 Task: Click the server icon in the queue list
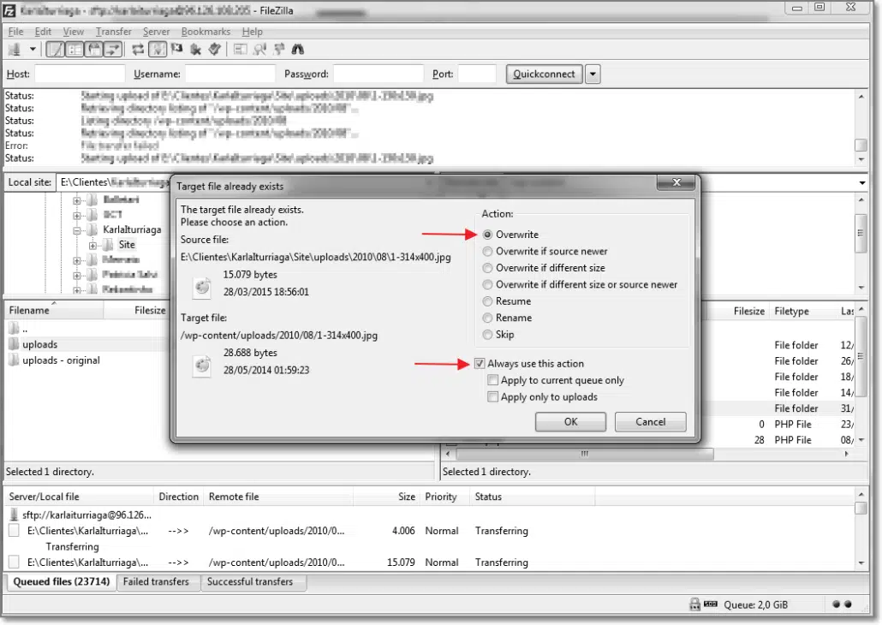pos(14,515)
